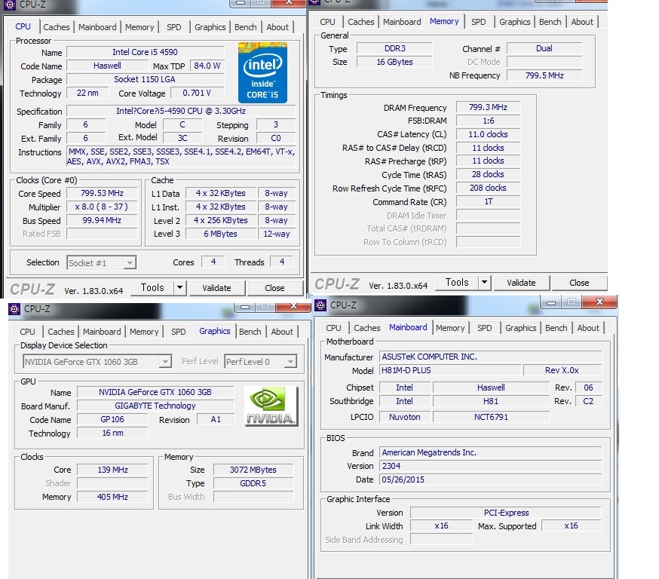Viewport: 659px width, 579px height.
Task: Switch to the CPU tab in the Mainboard window
Action: pyautogui.click(x=333, y=328)
